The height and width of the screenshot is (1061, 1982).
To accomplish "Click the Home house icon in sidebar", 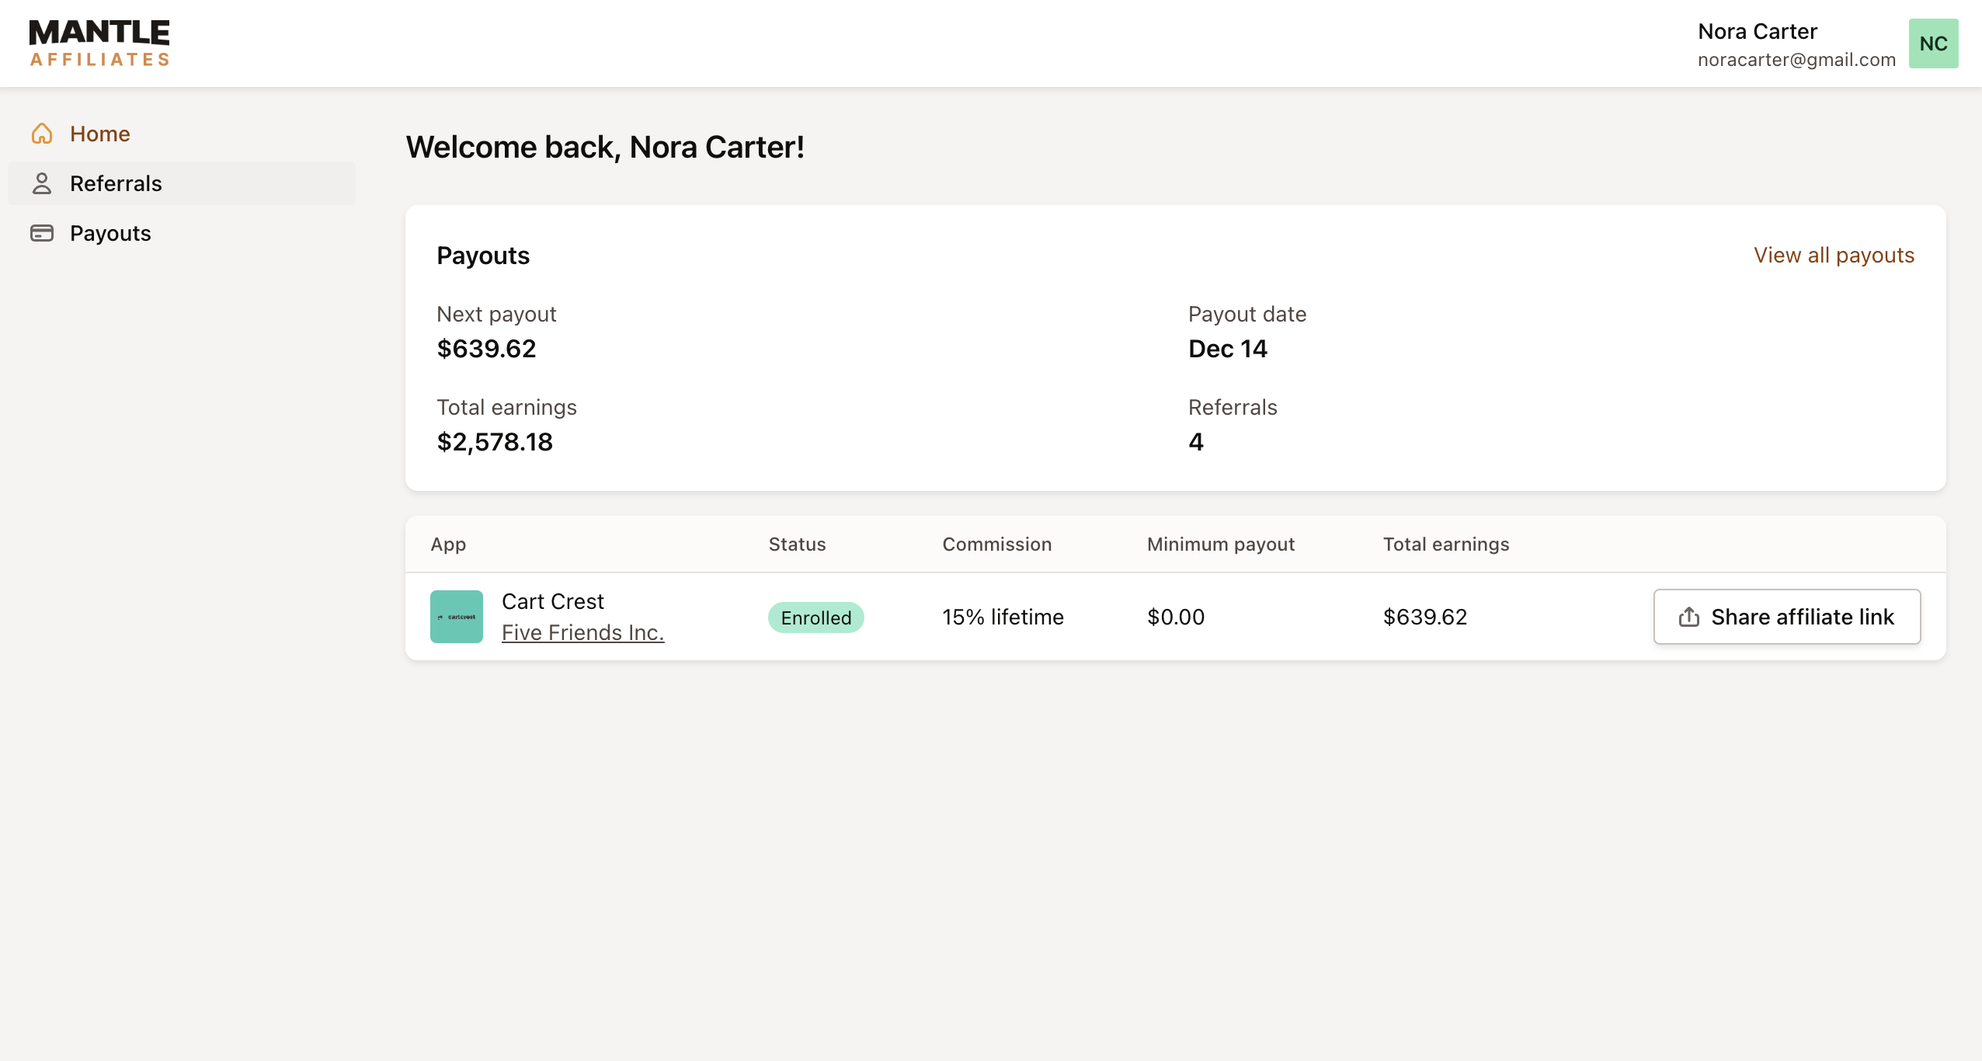I will pos(42,134).
